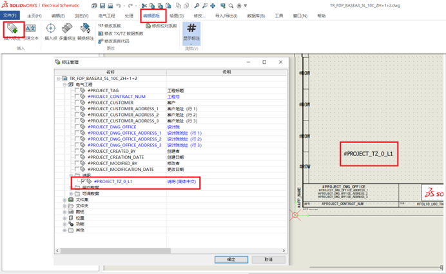
Task: Maximize the attribute management dialog
Action: click(x=264, y=62)
